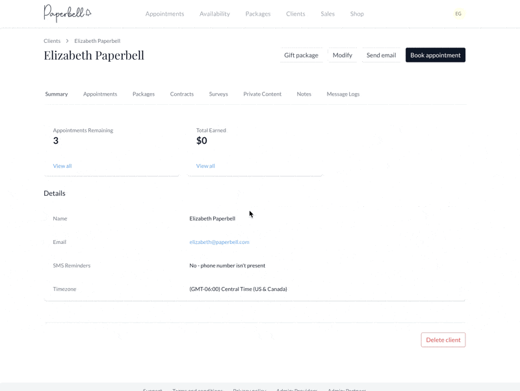
Task: Click the Clients breadcrumb link
Action: click(52, 41)
